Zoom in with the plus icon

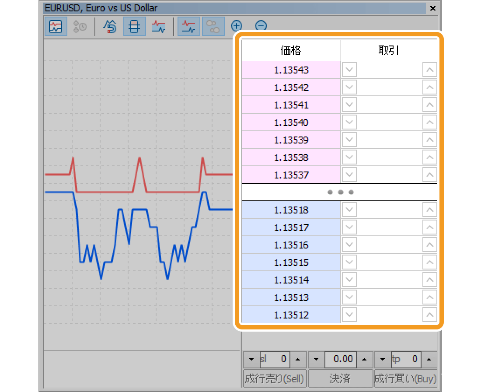point(237,26)
